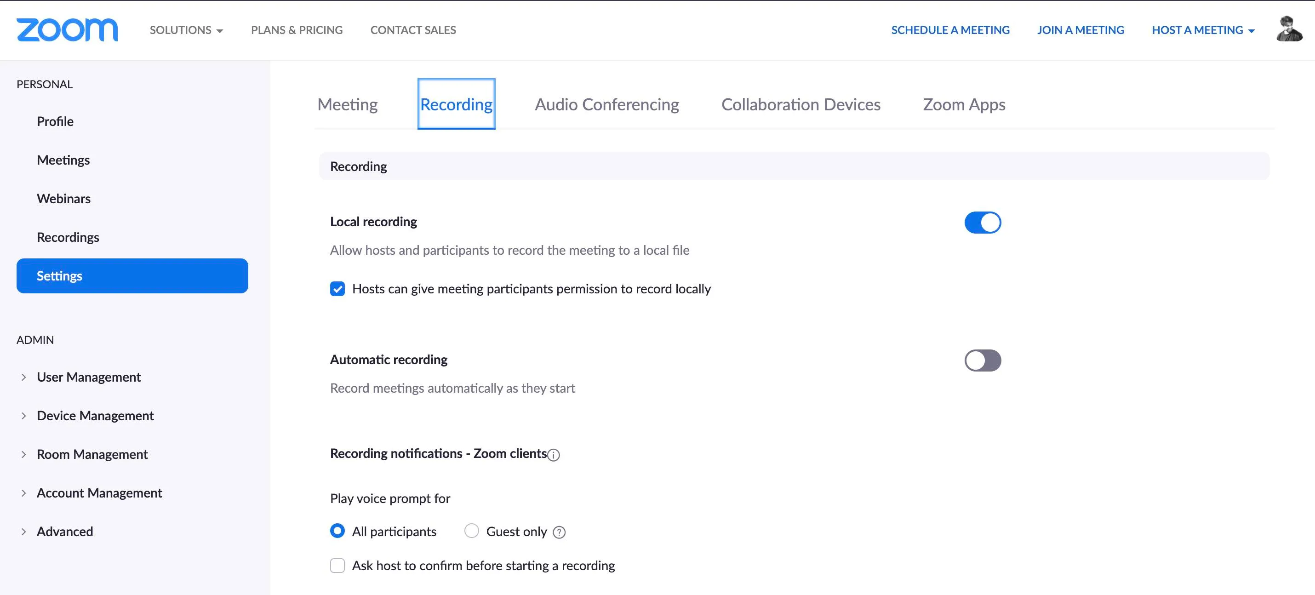The image size is (1315, 595).
Task: Select the Guest only radio button
Action: pos(472,531)
